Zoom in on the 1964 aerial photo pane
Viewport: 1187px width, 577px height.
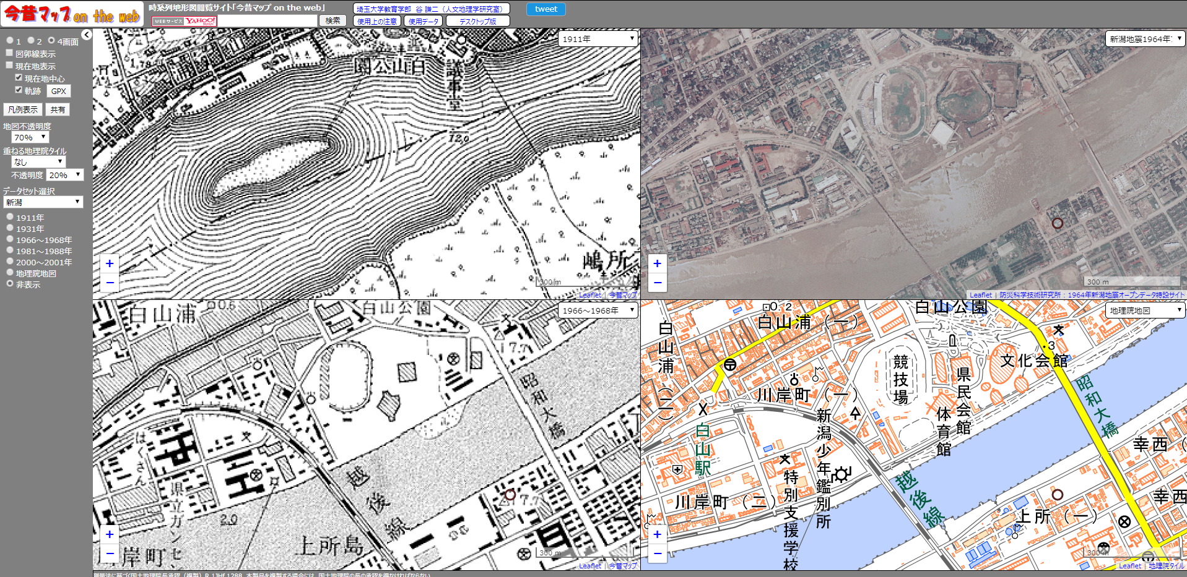(657, 263)
